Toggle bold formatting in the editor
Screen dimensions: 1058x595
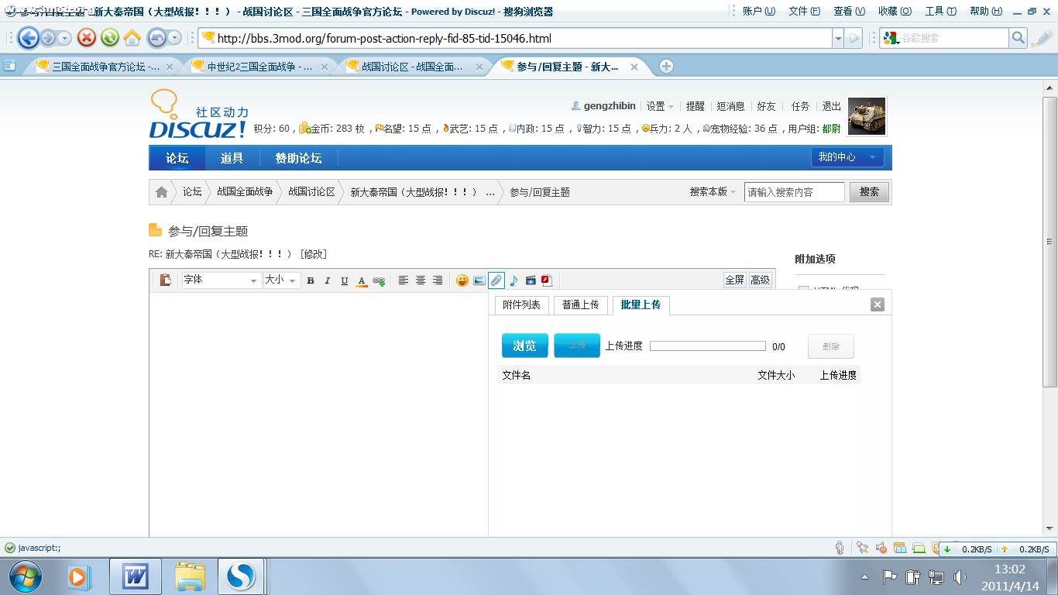tap(310, 280)
